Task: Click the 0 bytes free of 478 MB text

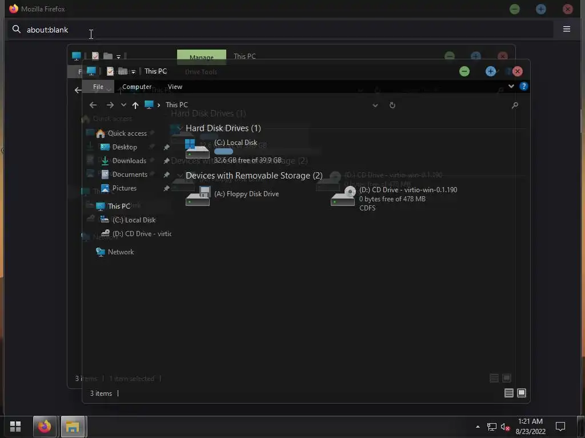Action: click(392, 199)
